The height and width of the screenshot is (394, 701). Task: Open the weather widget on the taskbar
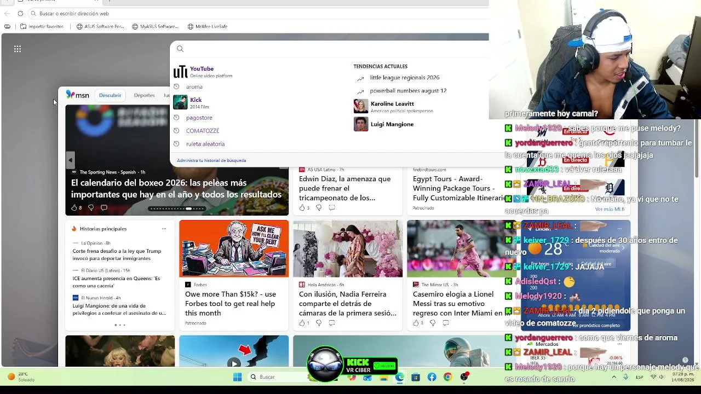click(x=21, y=377)
